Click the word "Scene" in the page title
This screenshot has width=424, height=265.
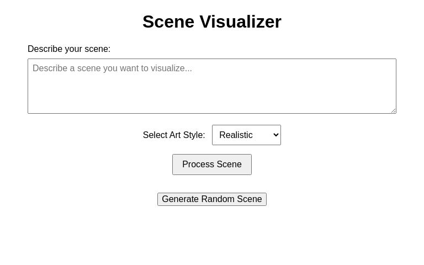pos(168,22)
